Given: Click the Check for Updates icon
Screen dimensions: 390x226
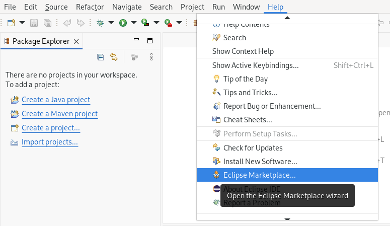Looking at the screenshot, I should coord(216,147).
